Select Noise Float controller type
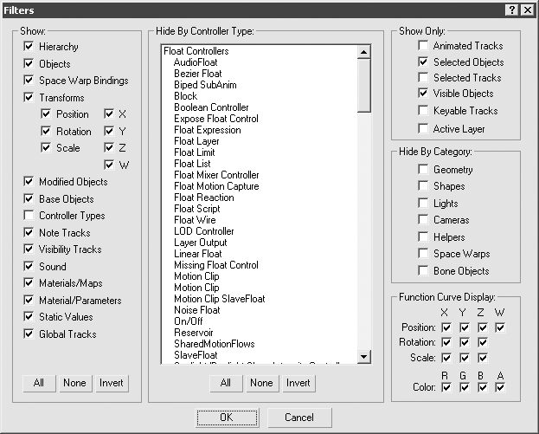Screen dimensions: 539x434 pyautogui.click(x=196, y=310)
